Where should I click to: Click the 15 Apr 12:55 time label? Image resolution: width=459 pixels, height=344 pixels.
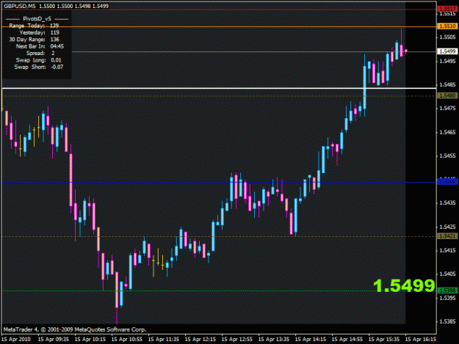[237, 339]
